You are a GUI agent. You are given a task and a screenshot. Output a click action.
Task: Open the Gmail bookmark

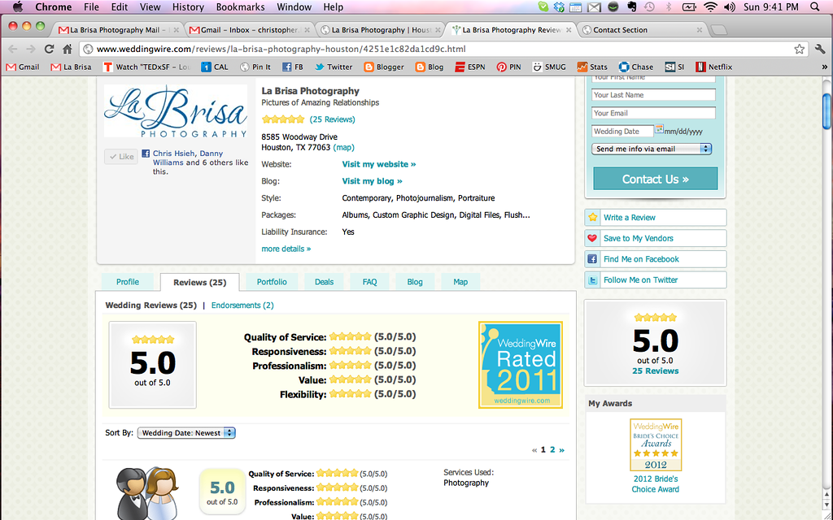click(23, 67)
